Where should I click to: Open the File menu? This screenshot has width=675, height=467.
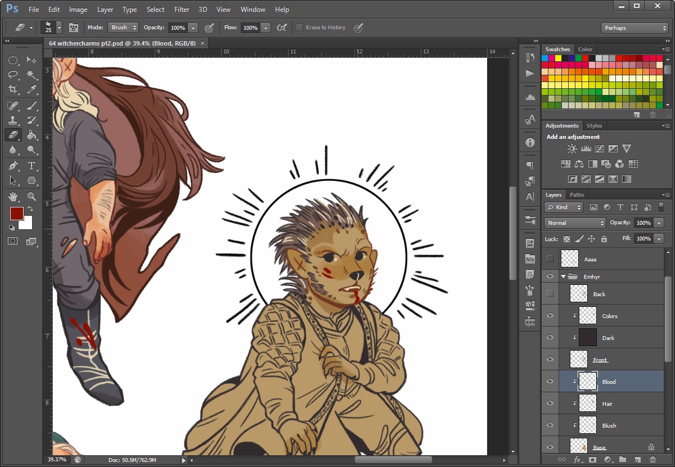point(34,10)
